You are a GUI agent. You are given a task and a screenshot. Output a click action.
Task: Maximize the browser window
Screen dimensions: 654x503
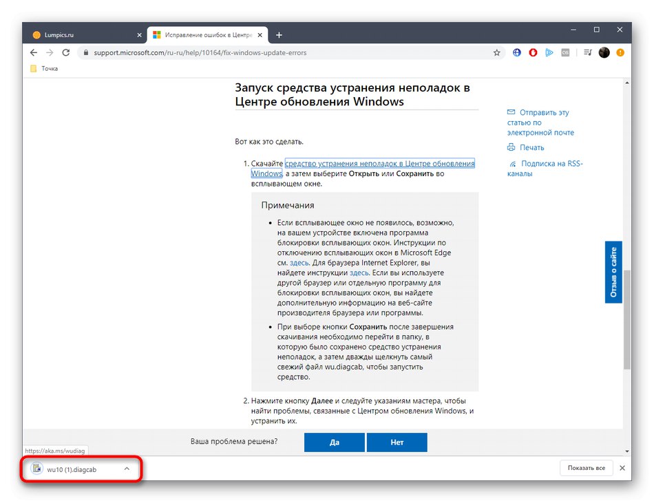(596, 30)
